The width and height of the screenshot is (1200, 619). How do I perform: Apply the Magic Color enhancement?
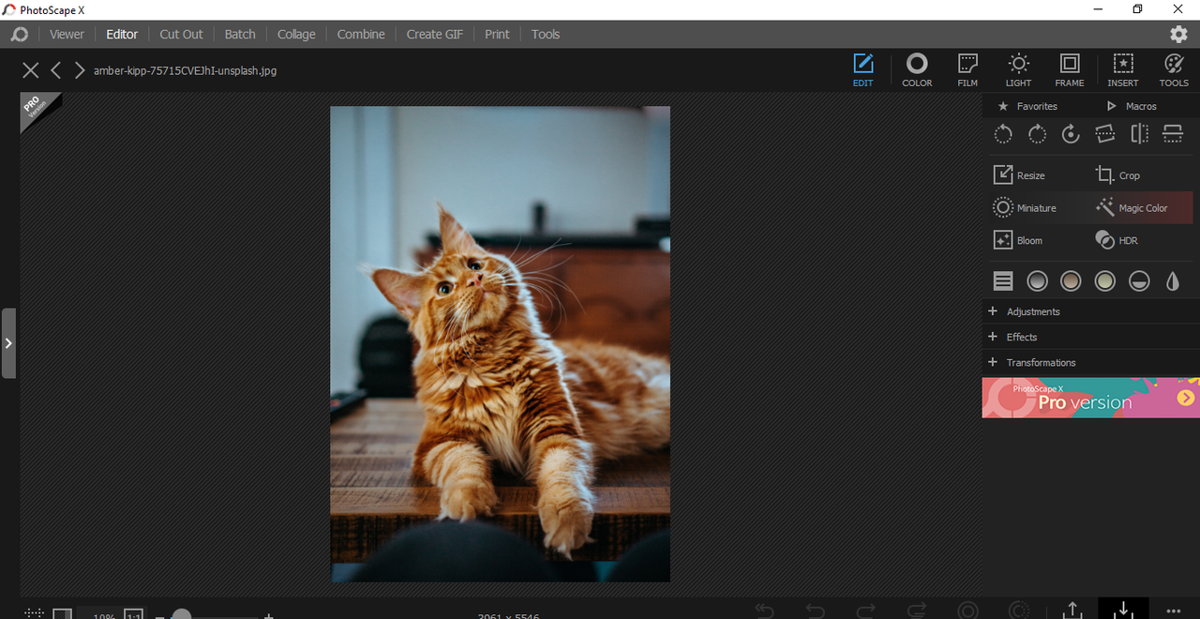1131,208
